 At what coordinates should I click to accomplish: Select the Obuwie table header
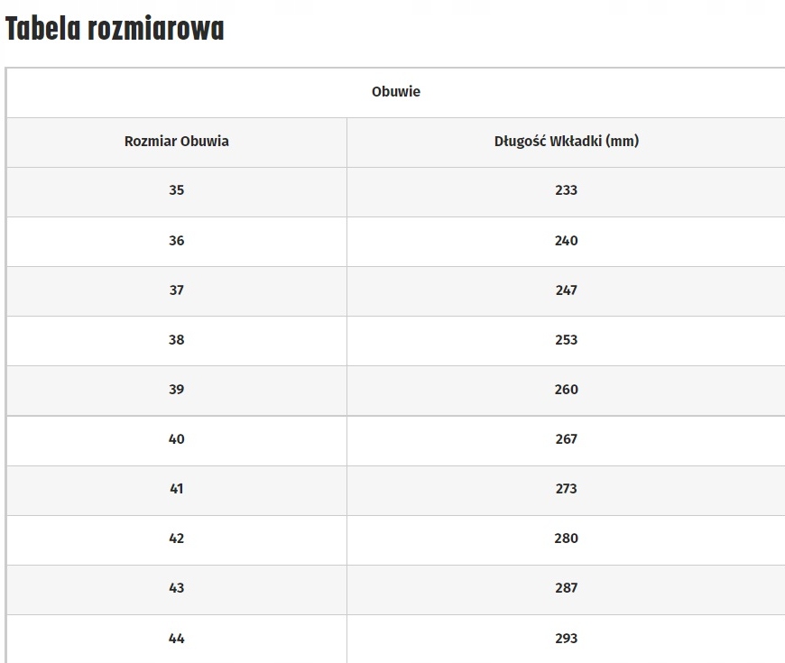pyautogui.click(x=395, y=92)
